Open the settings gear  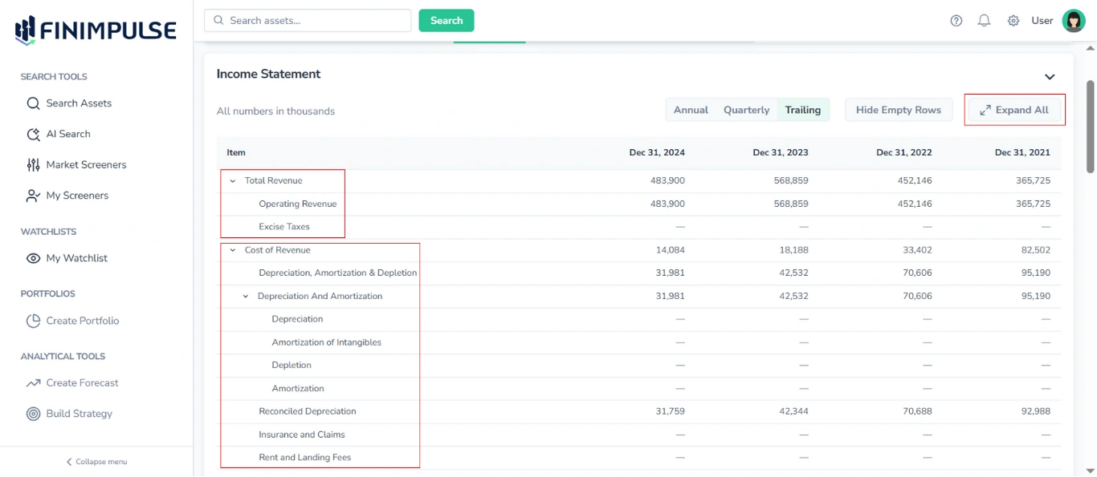(1013, 20)
